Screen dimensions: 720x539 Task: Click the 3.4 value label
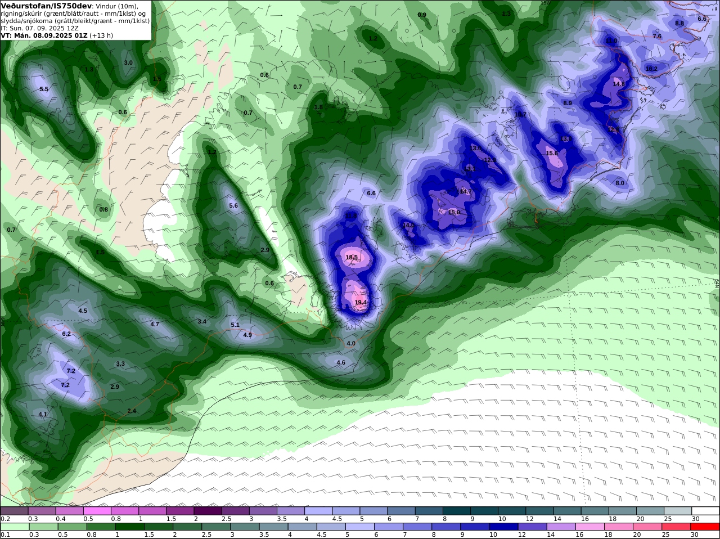pos(202,321)
